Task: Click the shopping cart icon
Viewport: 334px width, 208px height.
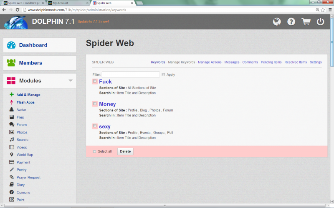Action: (306, 22)
